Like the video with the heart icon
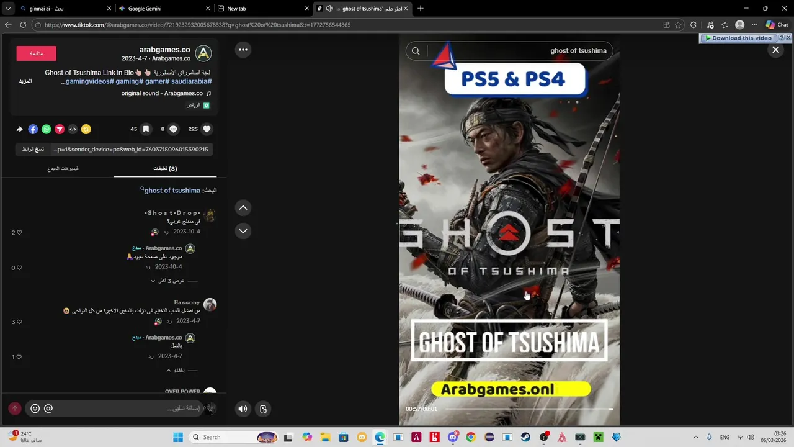 pos(207,129)
